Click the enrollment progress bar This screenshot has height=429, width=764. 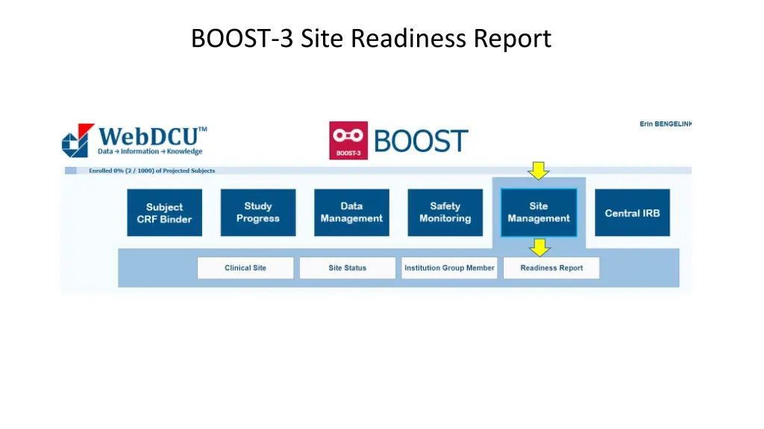378,171
